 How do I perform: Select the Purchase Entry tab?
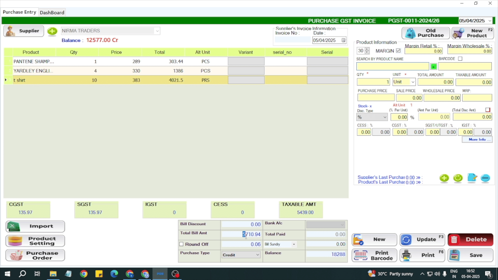(x=19, y=12)
